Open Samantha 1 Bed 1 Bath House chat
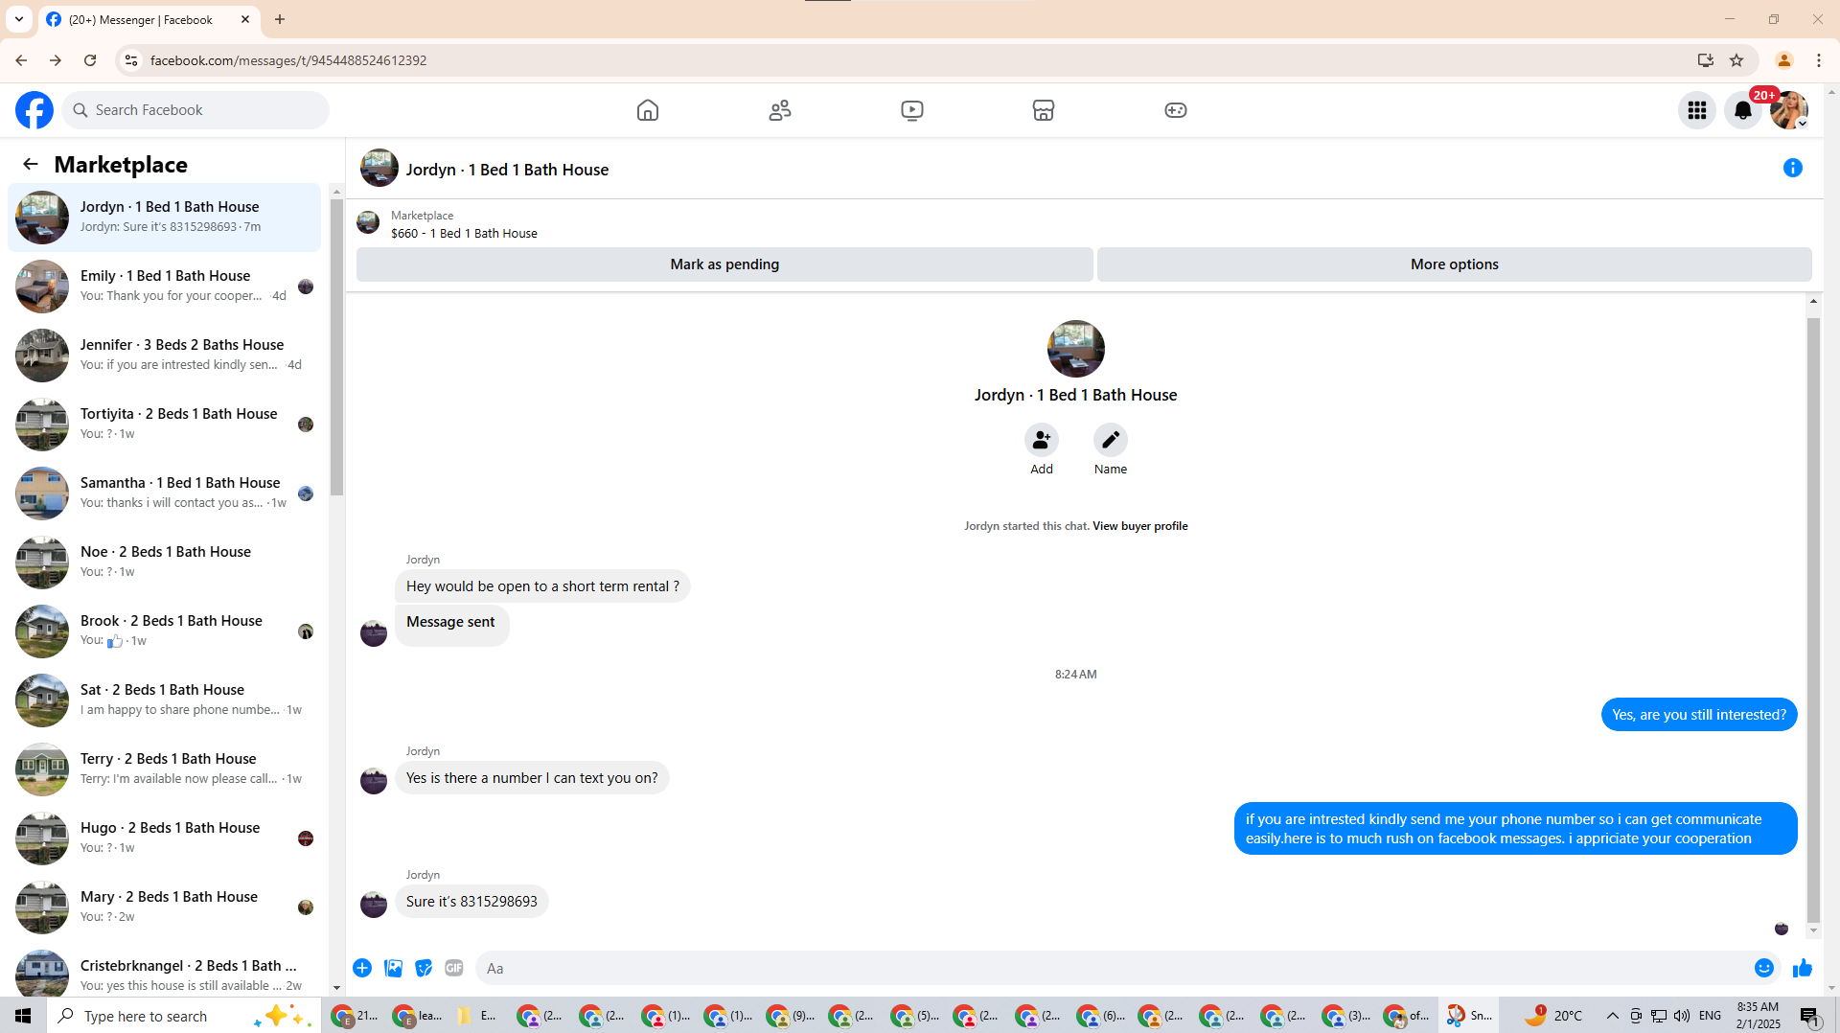 click(x=165, y=494)
